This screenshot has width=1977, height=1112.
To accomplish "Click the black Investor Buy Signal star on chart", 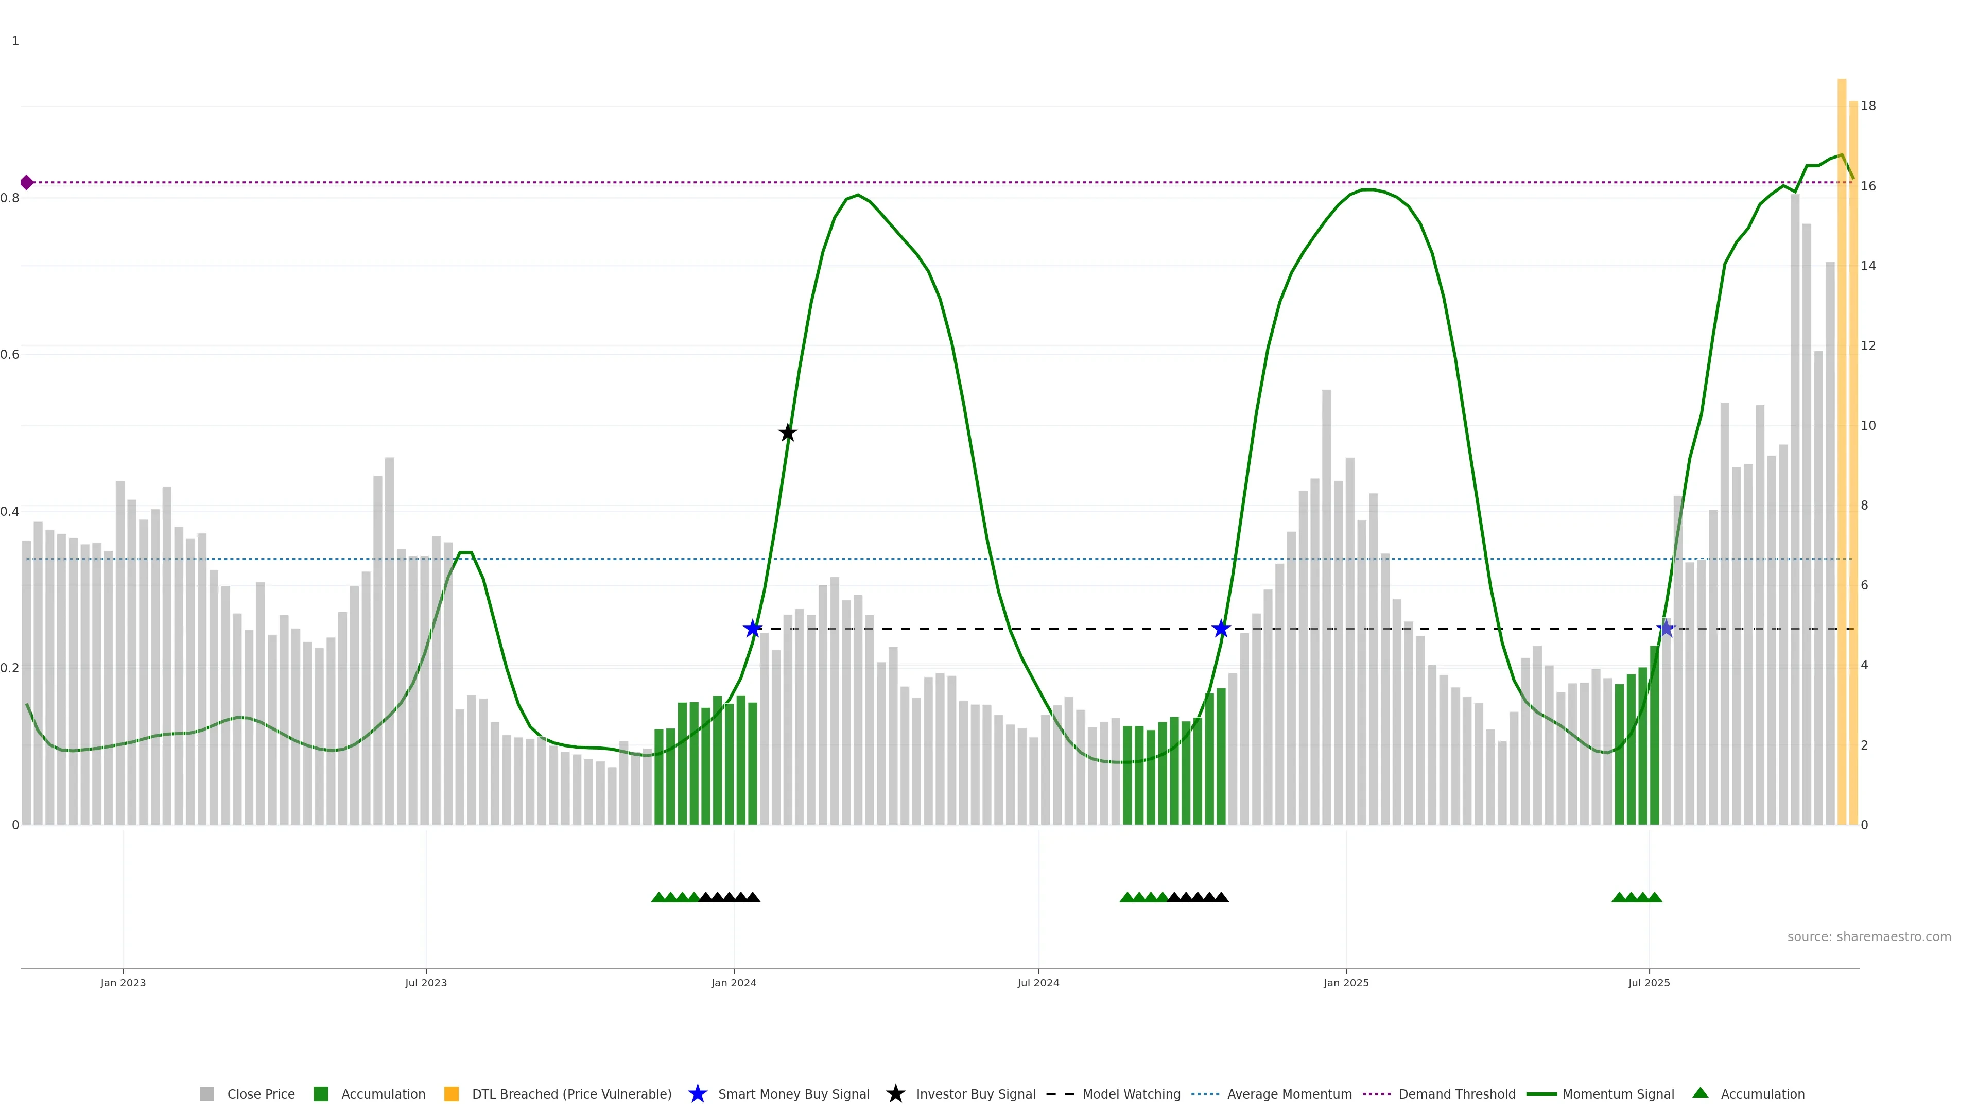I will (x=787, y=433).
